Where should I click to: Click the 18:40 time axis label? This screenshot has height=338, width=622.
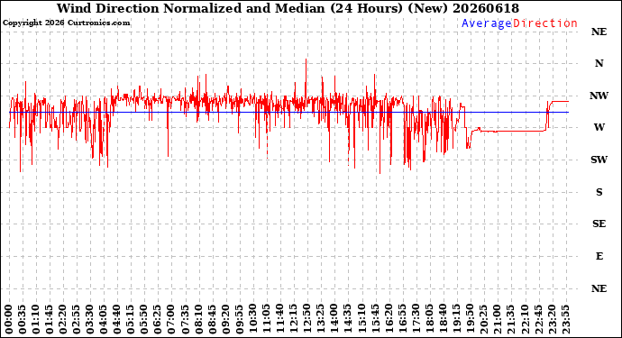(x=443, y=320)
